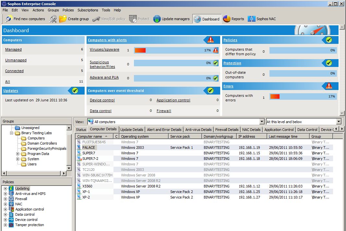Click the Dashboard toolbar button
Image resolution: width=346 pixels, height=231 pixels.
coord(207,19)
